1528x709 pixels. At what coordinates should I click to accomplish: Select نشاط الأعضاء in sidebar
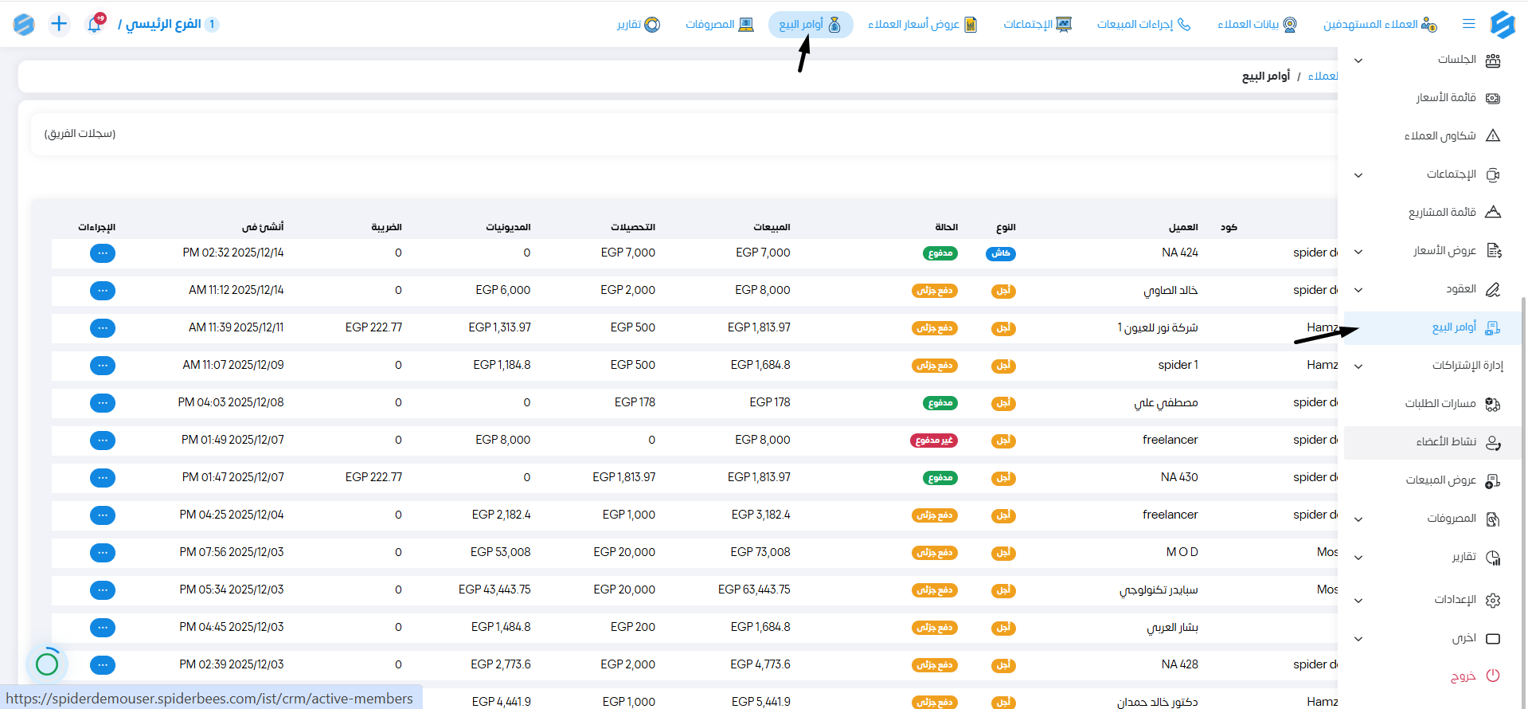(x=1446, y=442)
